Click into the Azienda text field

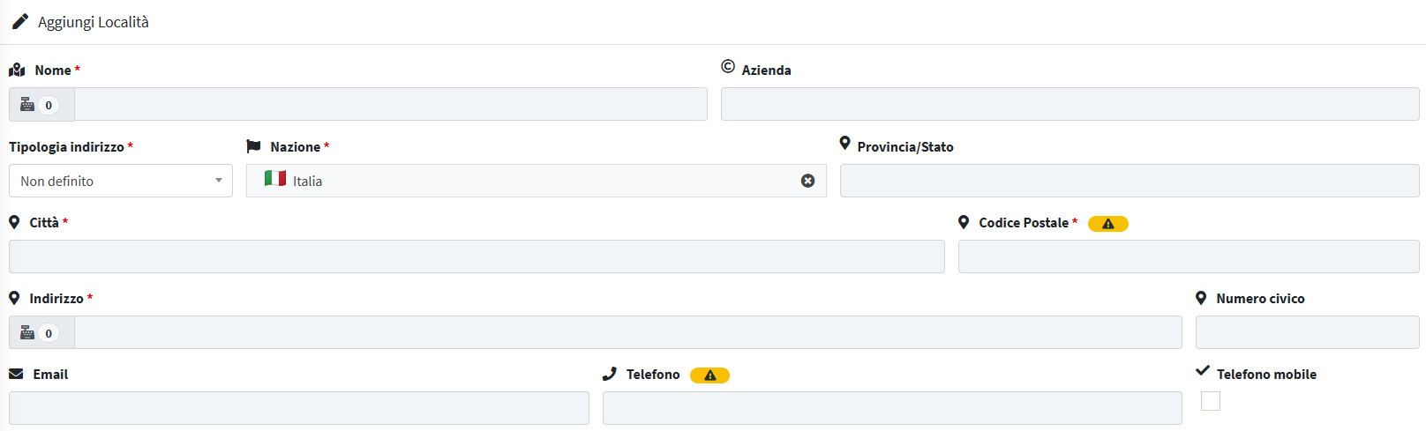point(1070,104)
